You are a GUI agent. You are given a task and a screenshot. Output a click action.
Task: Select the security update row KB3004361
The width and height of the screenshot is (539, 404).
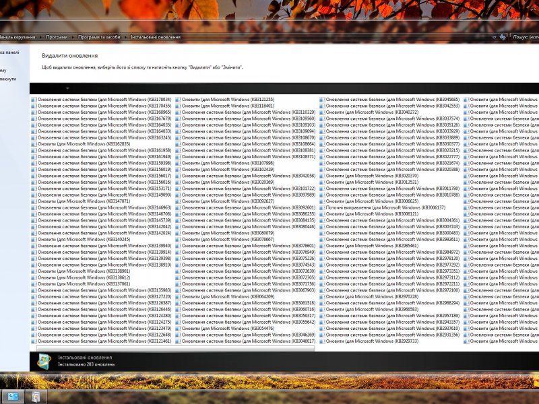(389, 221)
